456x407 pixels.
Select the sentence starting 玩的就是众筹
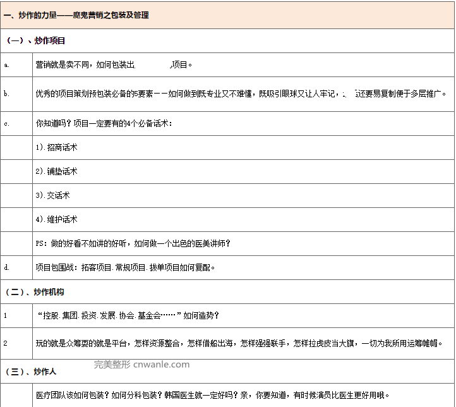[x=240, y=343]
